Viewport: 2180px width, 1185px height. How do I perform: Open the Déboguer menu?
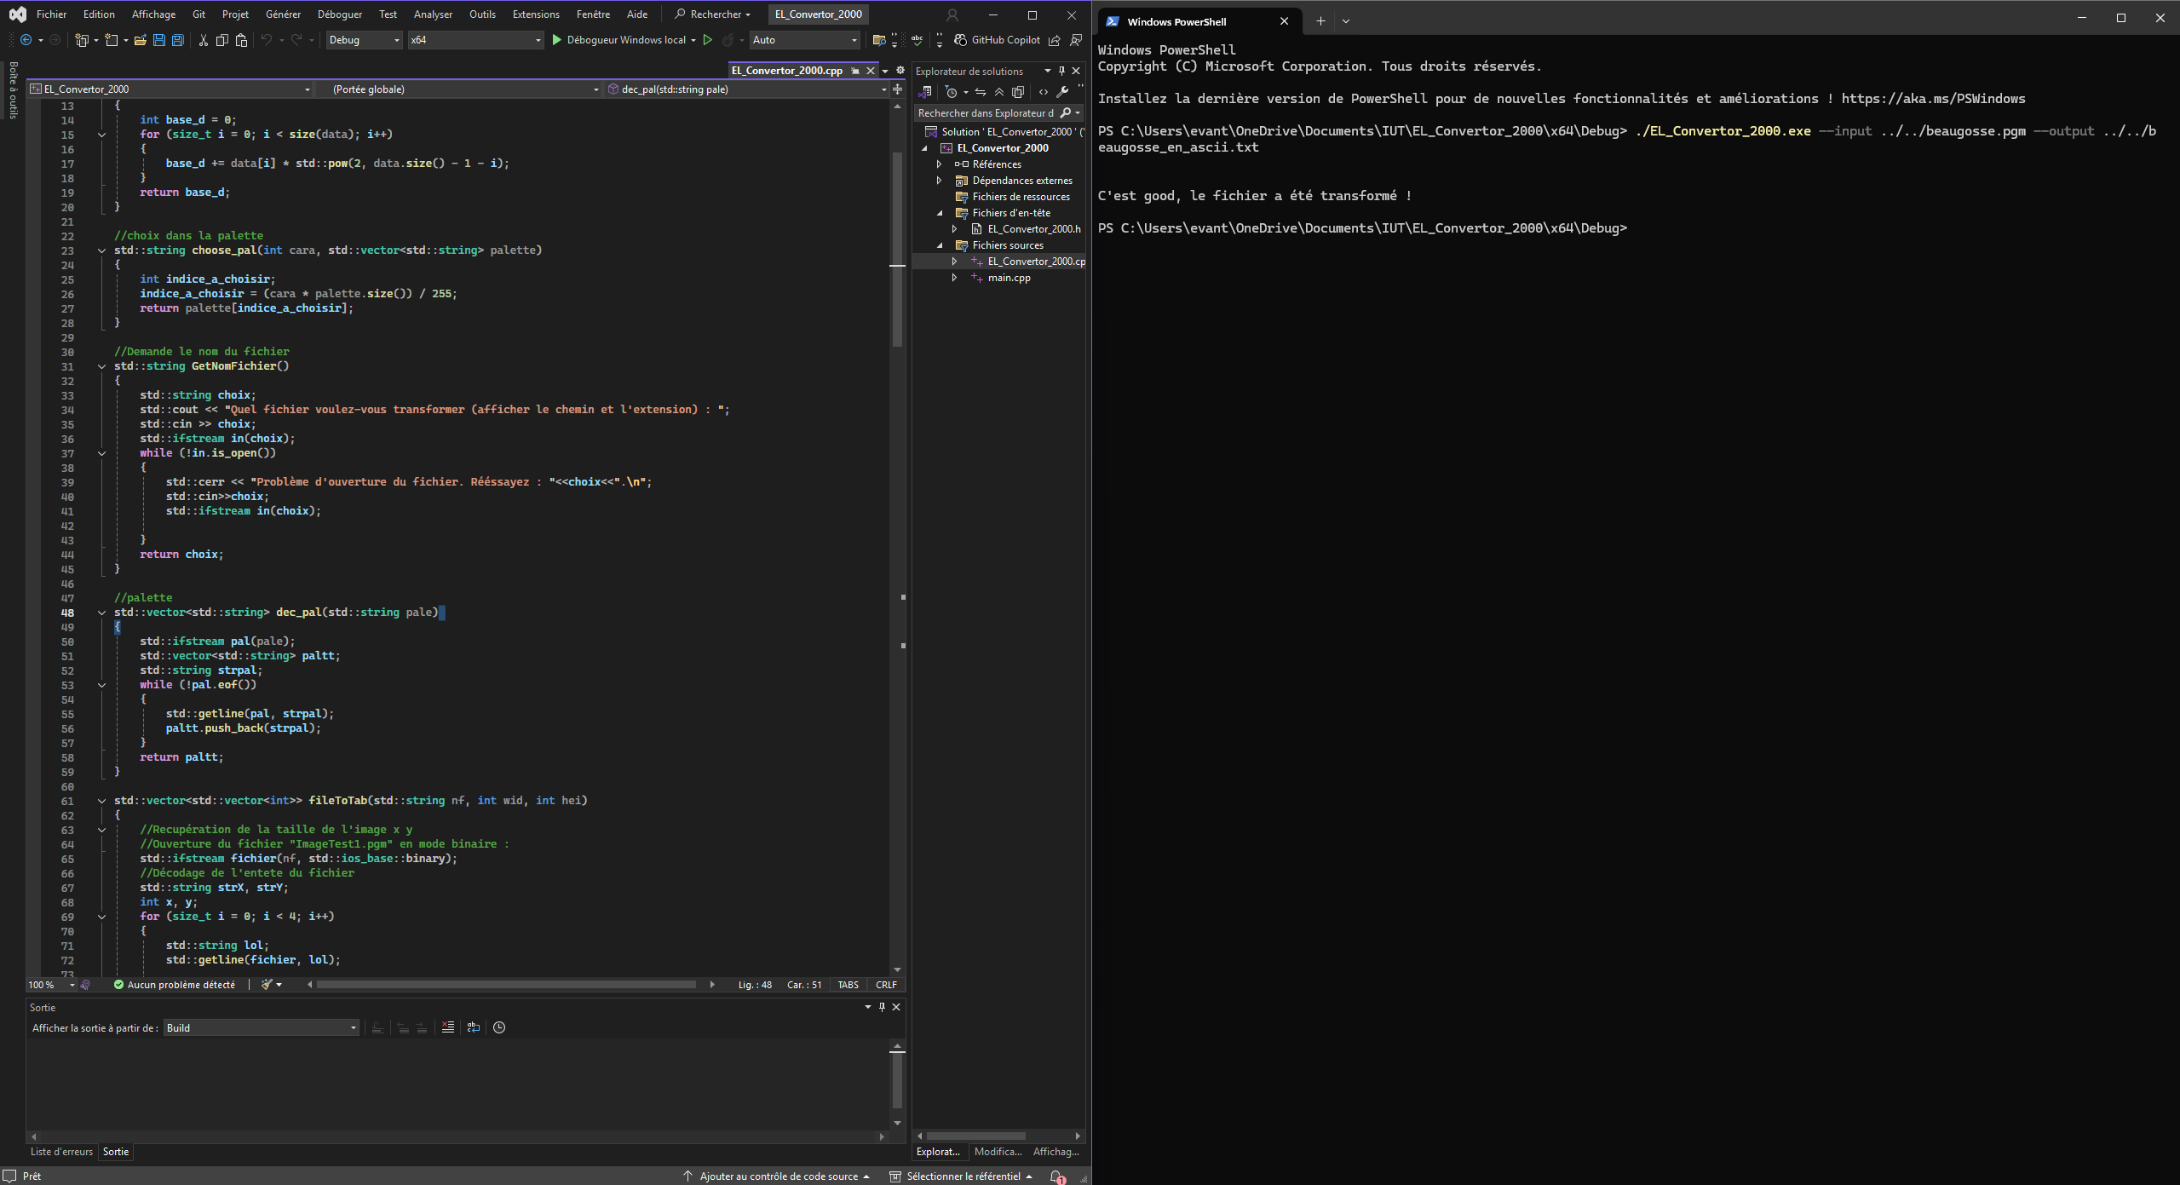coord(339,14)
